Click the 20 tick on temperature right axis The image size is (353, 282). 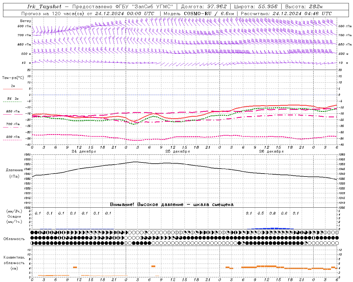[340, 70]
